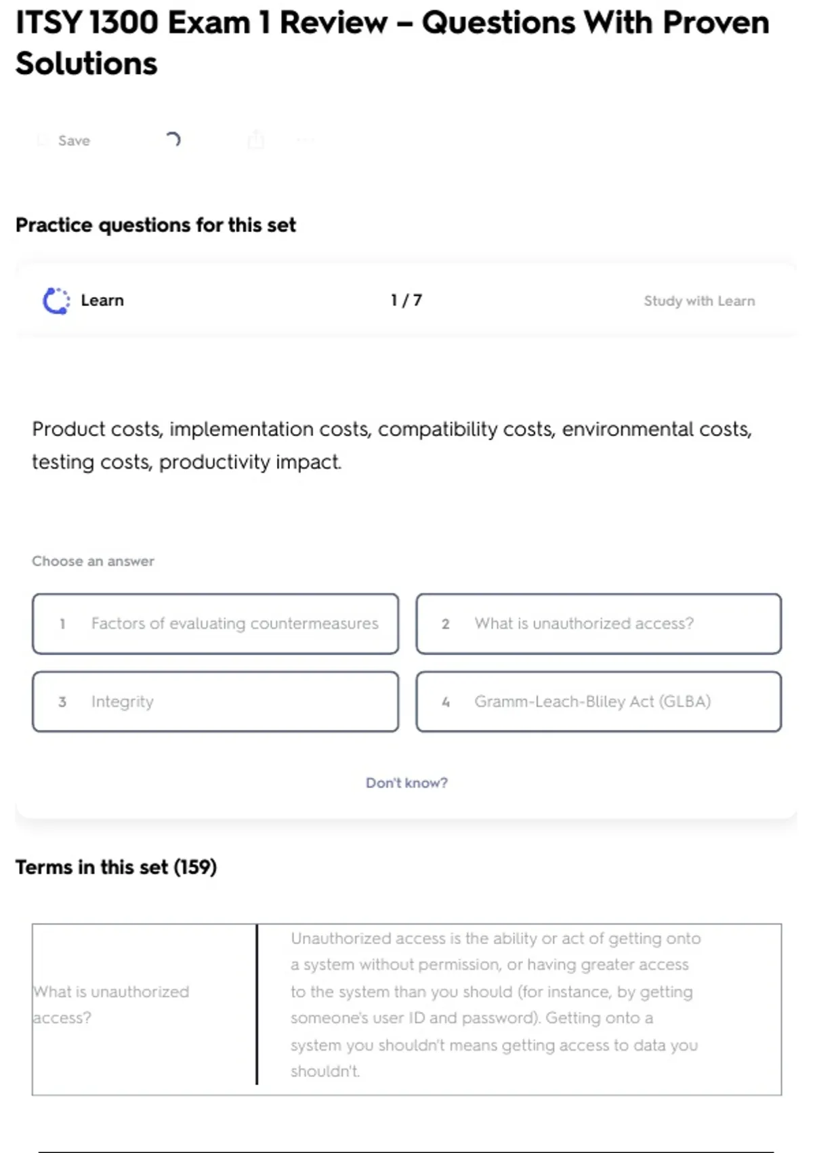The image size is (813, 1153).
Task: Click the 'Learn' mode label
Action: coord(102,300)
